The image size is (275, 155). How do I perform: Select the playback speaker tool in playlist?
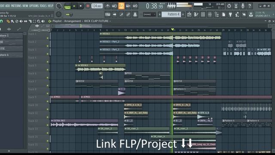coord(43,21)
